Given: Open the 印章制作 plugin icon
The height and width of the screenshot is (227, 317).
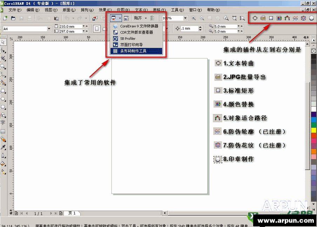Looking at the screenshot, I should click(312, 18).
